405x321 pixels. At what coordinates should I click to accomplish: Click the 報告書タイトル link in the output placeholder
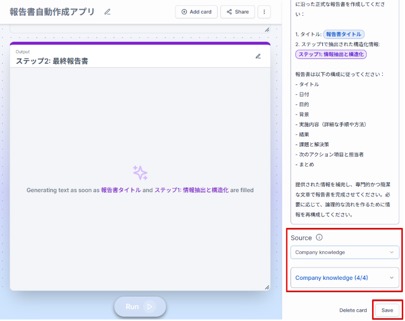point(121,190)
